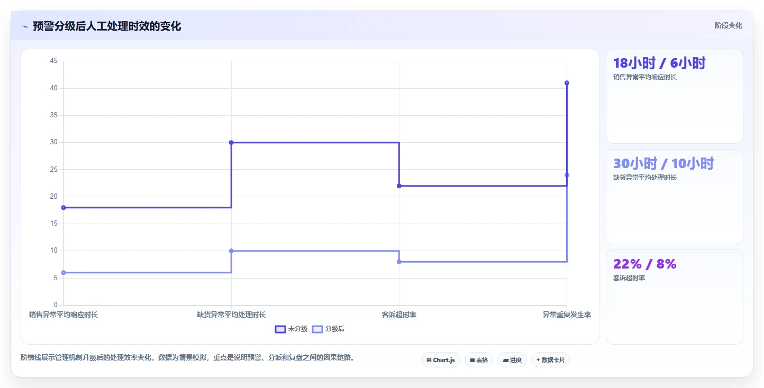This screenshot has height=388, width=764.
Task: Select the 未分级 data point at 22
Action: pos(399,186)
